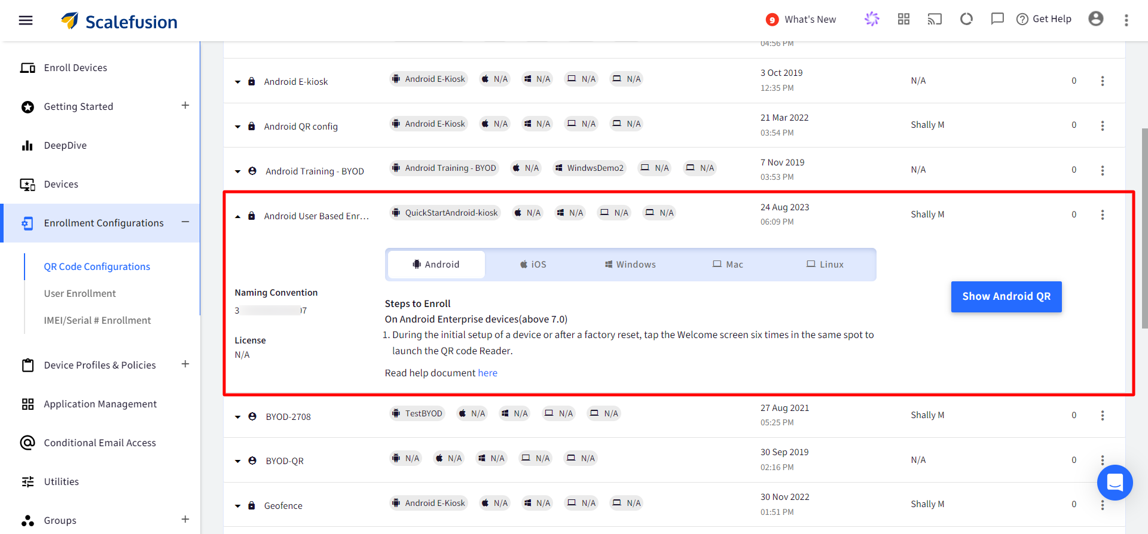Click the Scalefusion logo

[120, 22]
